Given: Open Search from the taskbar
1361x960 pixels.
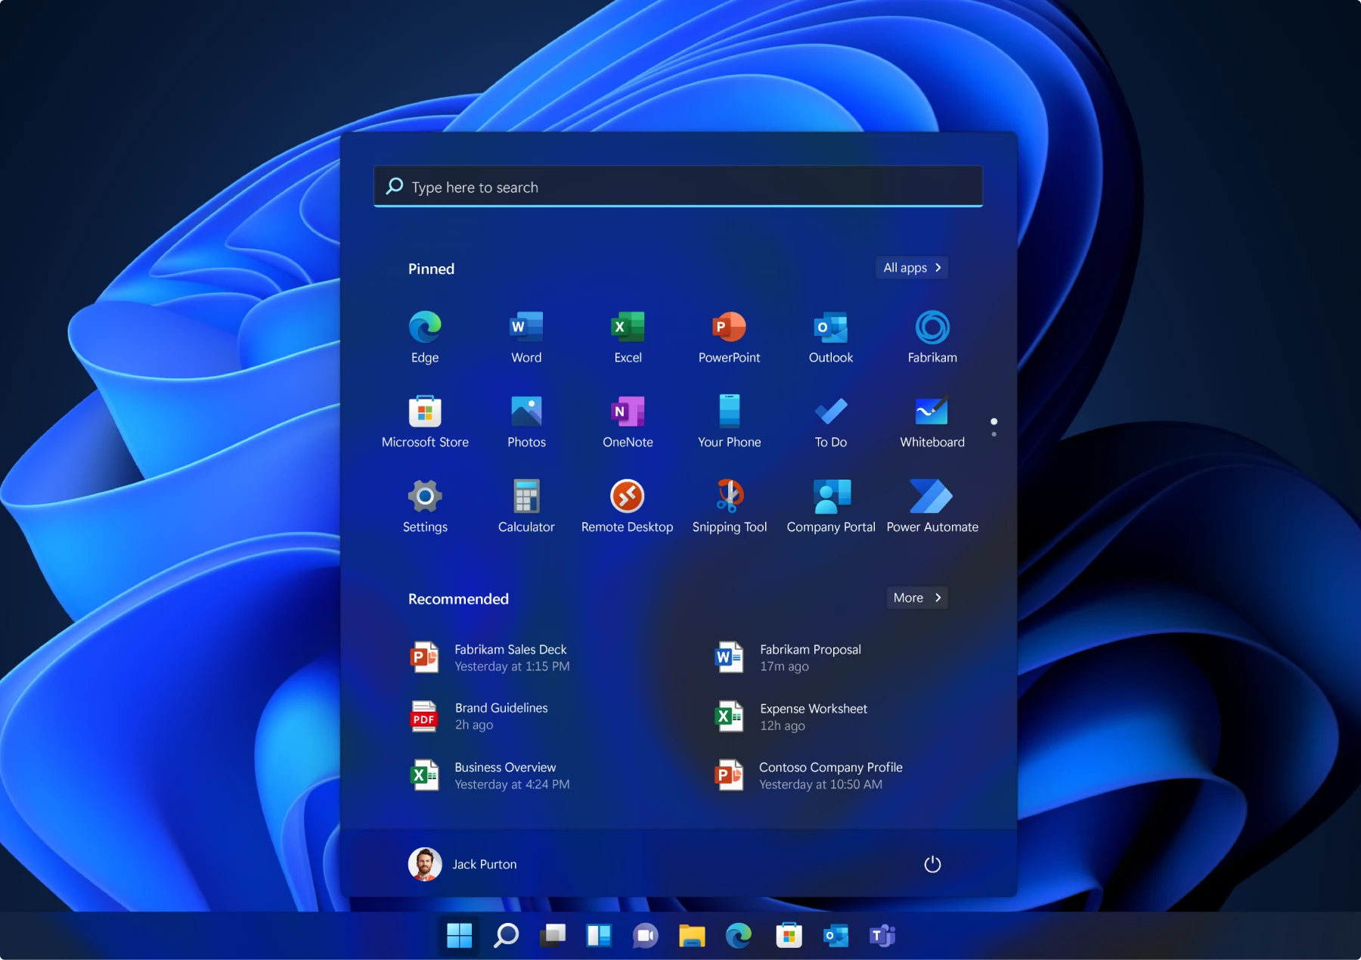Looking at the screenshot, I should [x=506, y=936].
